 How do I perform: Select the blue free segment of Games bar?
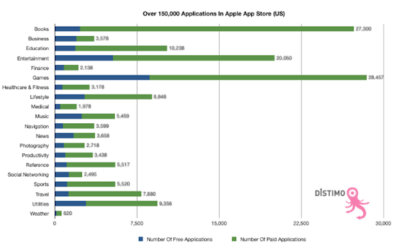pyautogui.click(x=102, y=78)
